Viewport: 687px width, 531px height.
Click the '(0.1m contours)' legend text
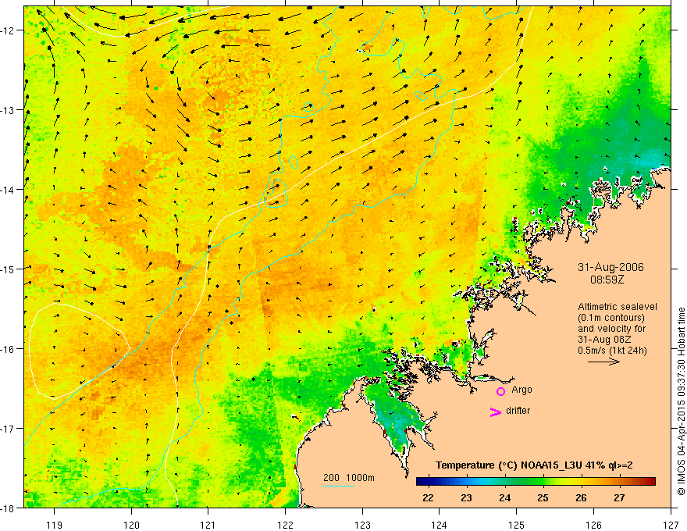[x=611, y=318]
